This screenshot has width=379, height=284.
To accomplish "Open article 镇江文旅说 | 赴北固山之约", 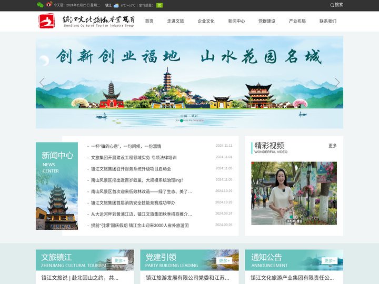I will pyautogui.click(x=80, y=278).
